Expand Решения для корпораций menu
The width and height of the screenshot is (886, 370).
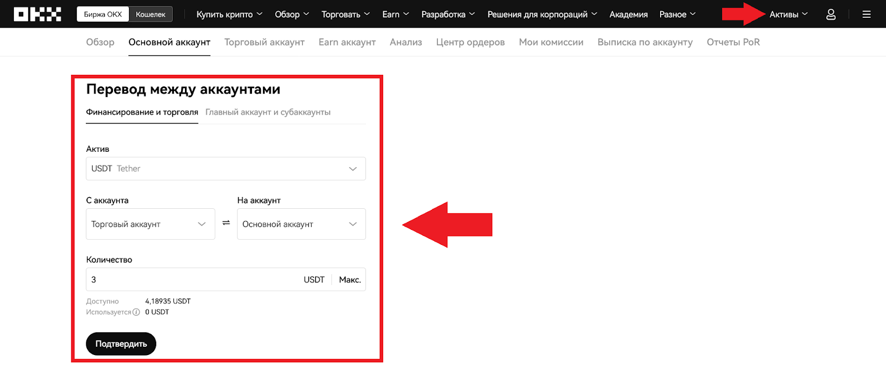542,14
